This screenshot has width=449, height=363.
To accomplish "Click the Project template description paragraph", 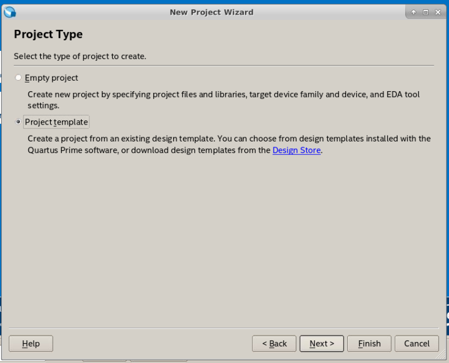I will (x=229, y=144).
